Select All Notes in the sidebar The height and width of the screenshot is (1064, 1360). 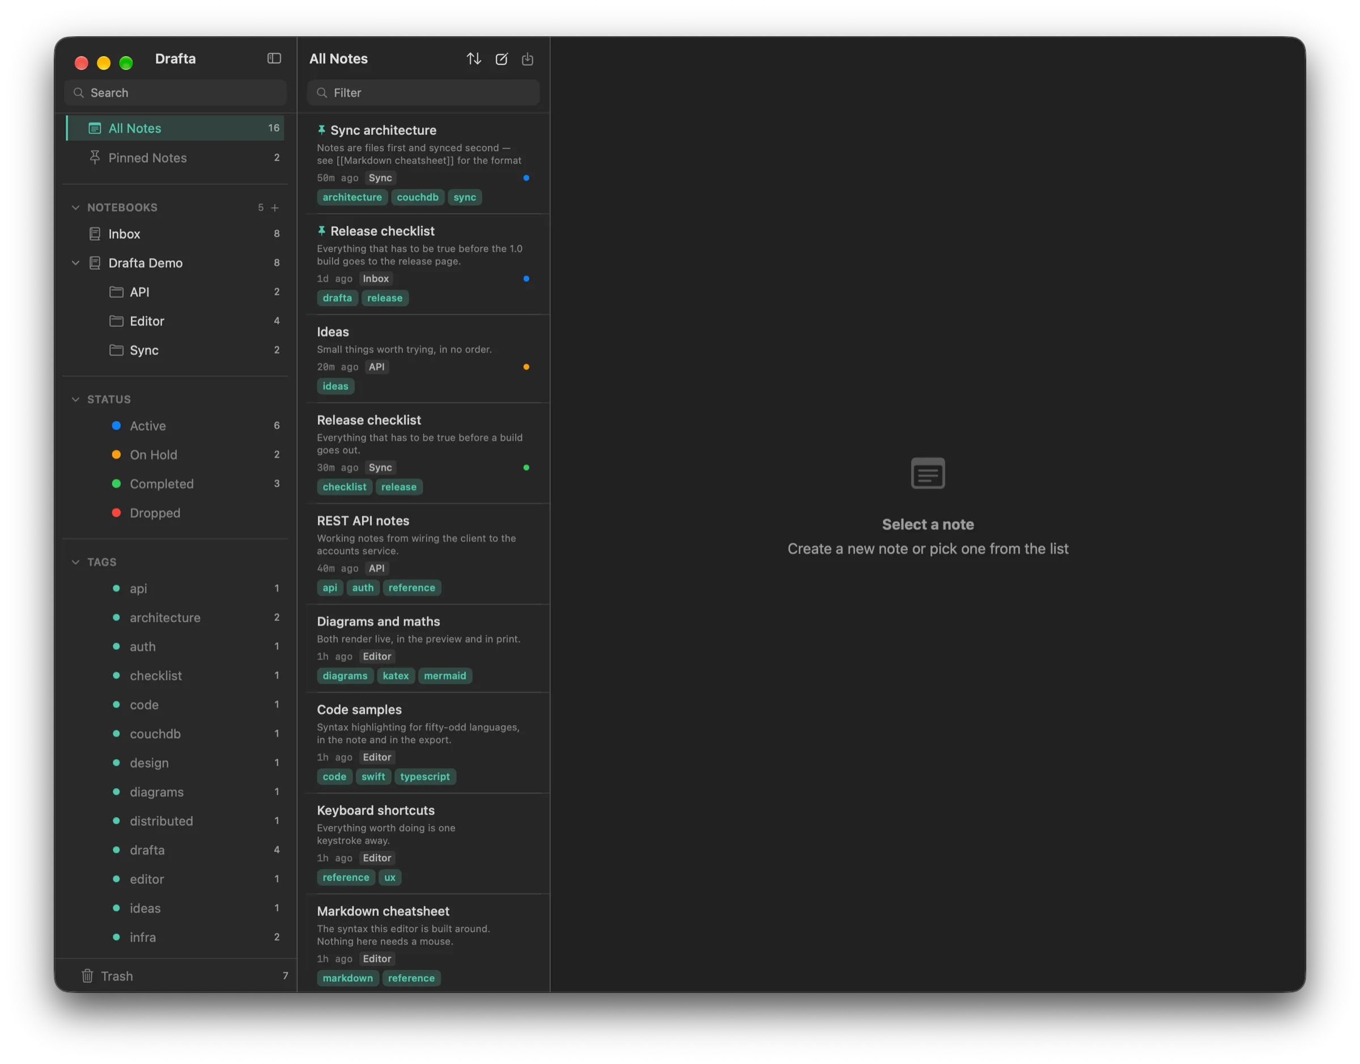[x=175, y=129]
